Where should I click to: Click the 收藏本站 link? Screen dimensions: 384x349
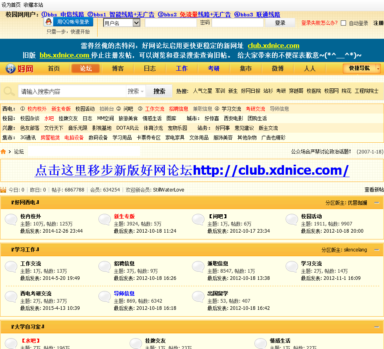33,5
